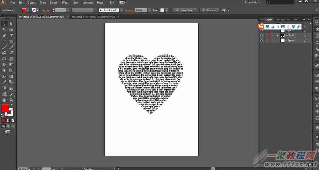Screen dimensions: 319x170
Task: Click target circle for <Type> sublayer
Action: [x=305, y=41]
